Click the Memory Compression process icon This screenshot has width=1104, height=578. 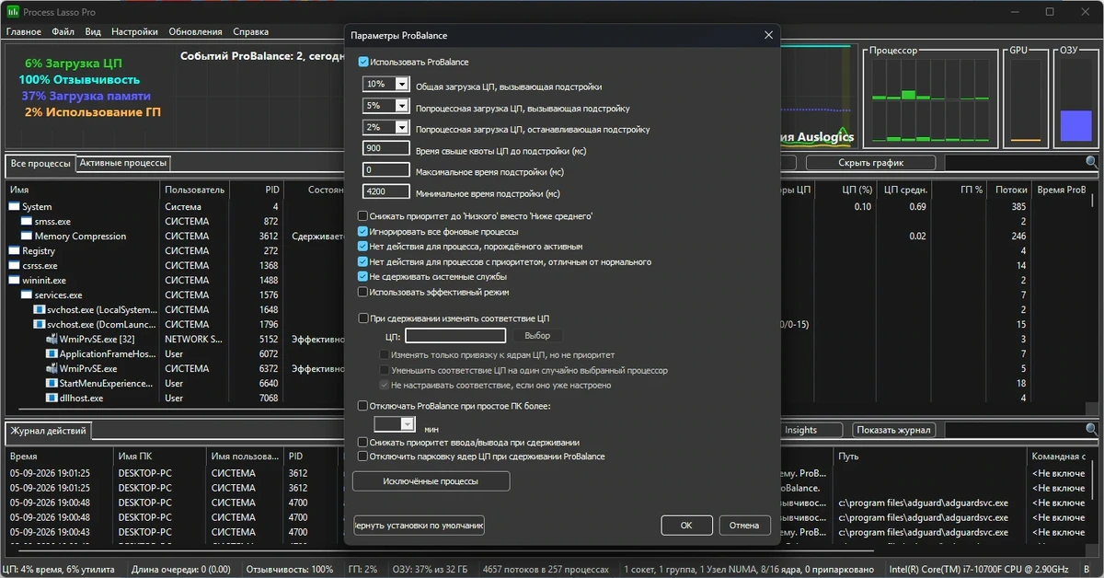click(x=27, y=237)
